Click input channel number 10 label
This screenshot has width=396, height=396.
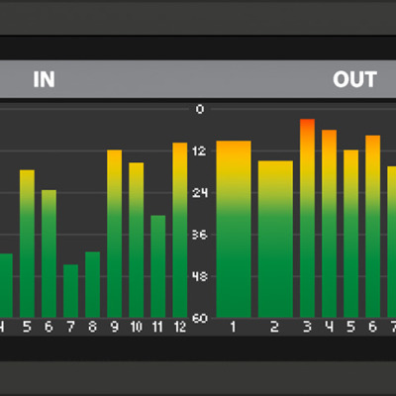[137, 327]
